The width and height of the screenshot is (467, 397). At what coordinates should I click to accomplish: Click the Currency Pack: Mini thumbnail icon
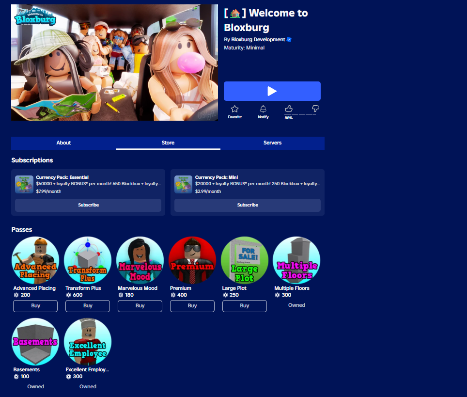tap(183, 184)
